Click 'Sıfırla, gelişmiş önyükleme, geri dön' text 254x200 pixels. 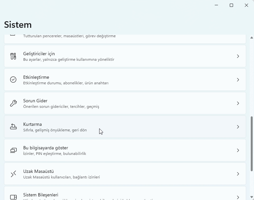click(x=55, y=130)
